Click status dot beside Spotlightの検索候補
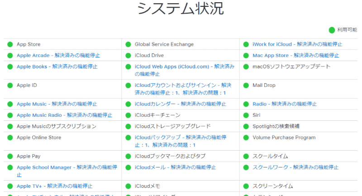The width and height of the screenshot is (362, 196). [x=246, y=126]
